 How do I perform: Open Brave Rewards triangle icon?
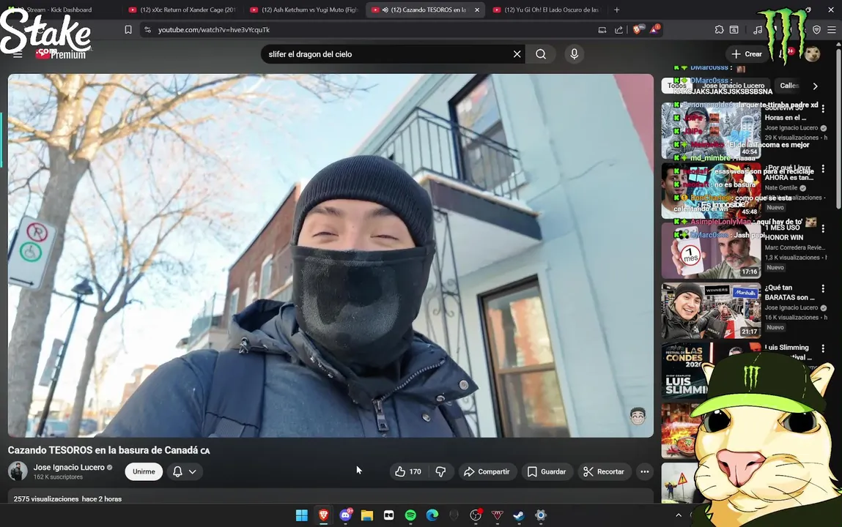(x=654, y=30)
